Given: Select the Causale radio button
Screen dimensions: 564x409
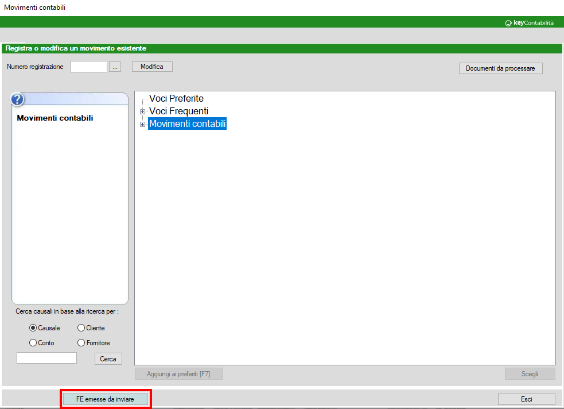Looking at the screenshot, I should pyautogui.click(x=33, y=327).
